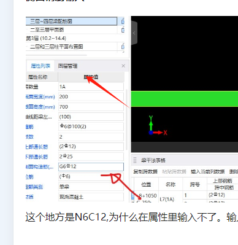Image resolution: width=238 pixels, height=245 pixels.
Task: Toggle lock icon beside 二层和三层柱平面布置图
Action: [x=123, y=47]
